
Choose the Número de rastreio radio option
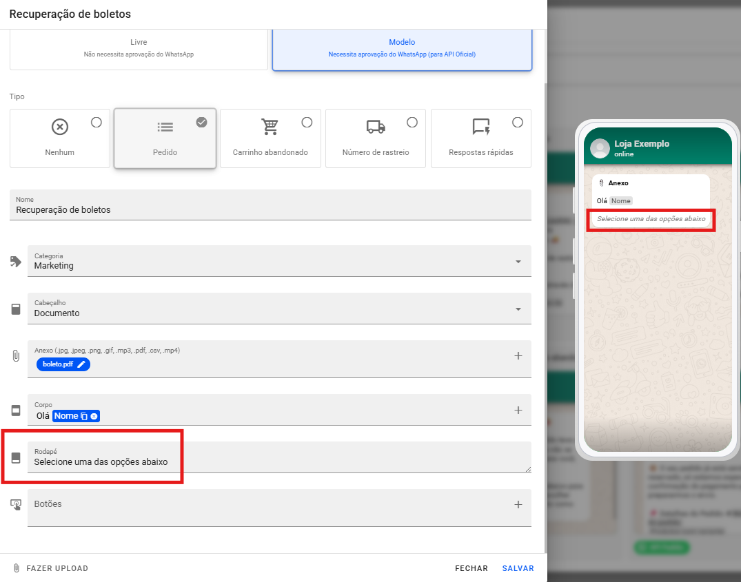[x=412, y=123]
